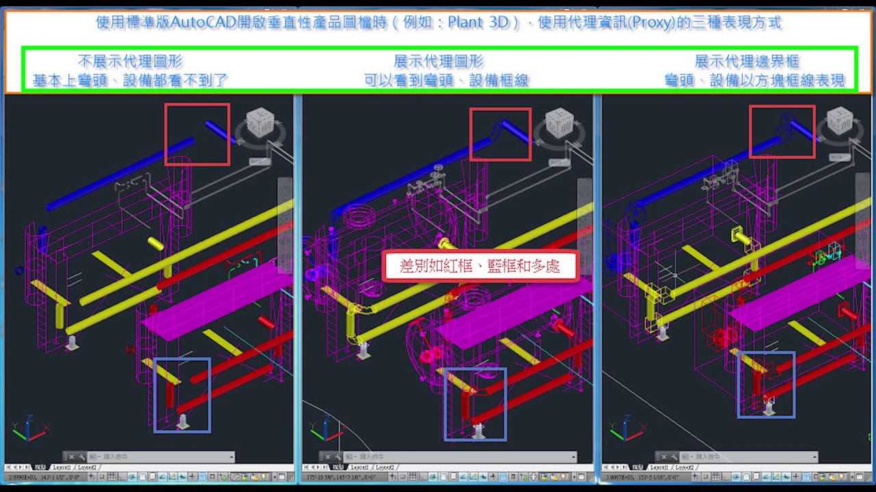This screenshot has width=876, height=492.
Task: Toggle Ortho Mode in right window status bar
Action: click(725, 476)
